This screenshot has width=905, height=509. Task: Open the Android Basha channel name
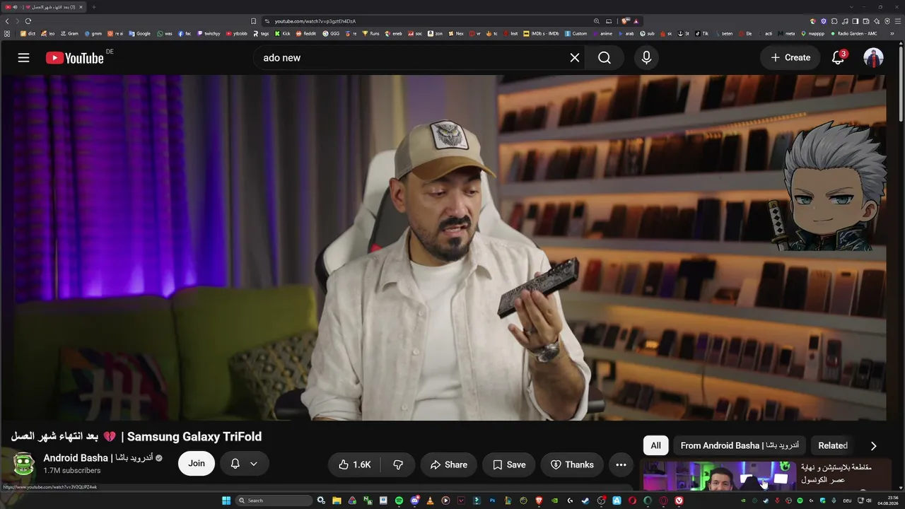(x=98, y=458)
